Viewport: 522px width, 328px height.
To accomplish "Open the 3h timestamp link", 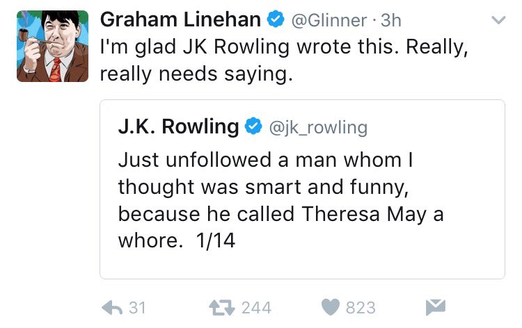I will coord(391,20).
